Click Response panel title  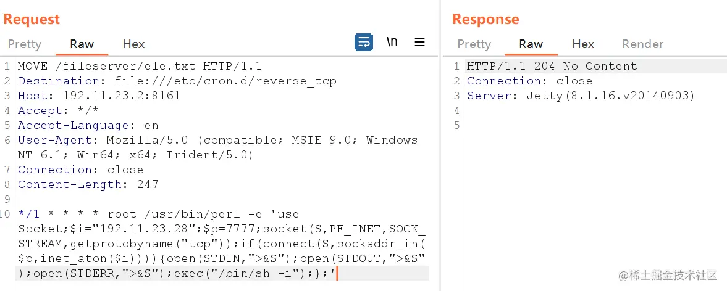click(x=485, y=20)
